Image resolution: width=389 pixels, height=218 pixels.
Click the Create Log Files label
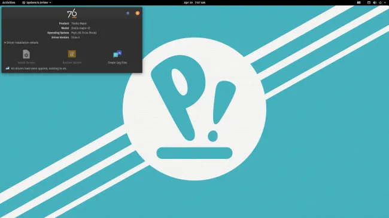pyautogui.click(x=117, y=63)
